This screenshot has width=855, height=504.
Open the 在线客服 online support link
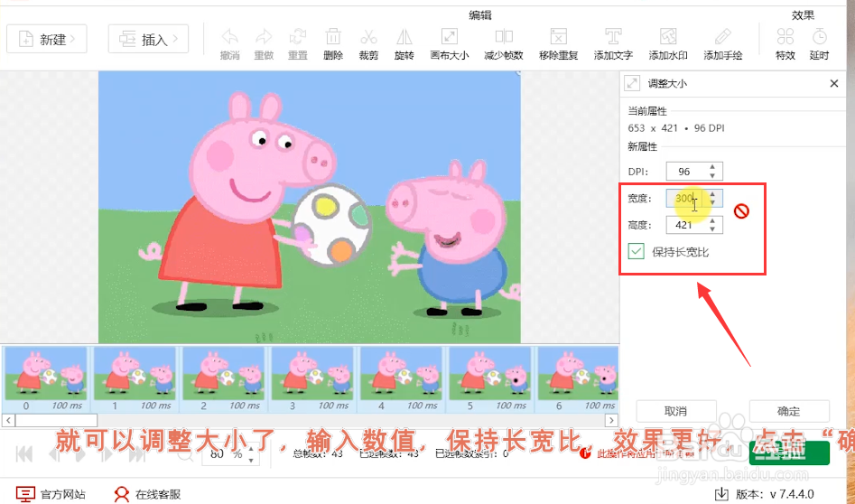click(x=147, y=494)
